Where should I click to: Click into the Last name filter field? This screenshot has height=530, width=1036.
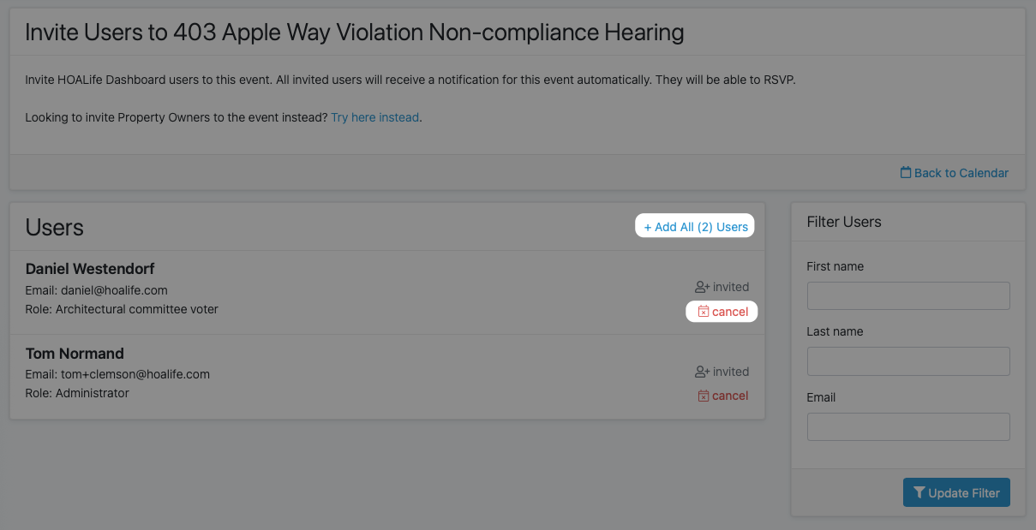point(908,361)
